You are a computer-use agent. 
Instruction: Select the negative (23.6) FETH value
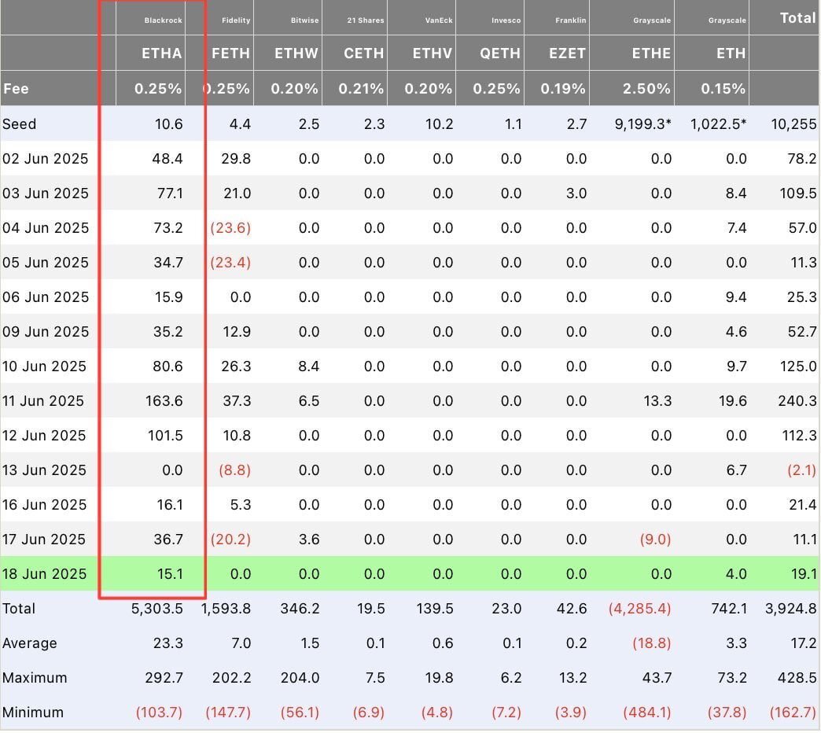pos(230,228)
